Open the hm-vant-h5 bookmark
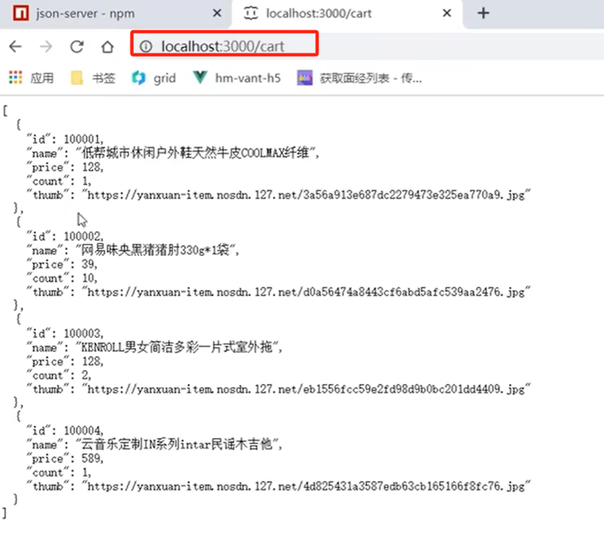The width and height of the screenshot is (604, 535). point(237,79)
